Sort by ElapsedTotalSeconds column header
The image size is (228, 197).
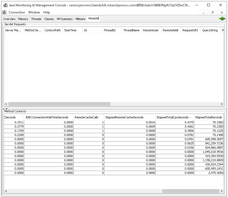[x=209, y=117]
